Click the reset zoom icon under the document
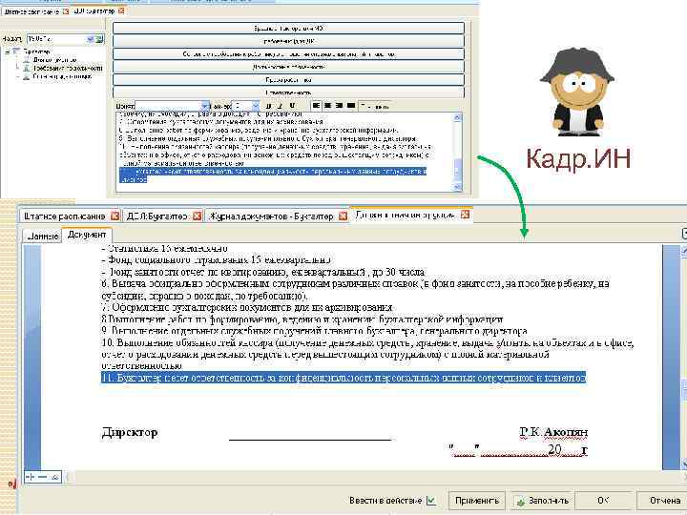This screenshot has width=687, height=515. [x=54, y=477]
